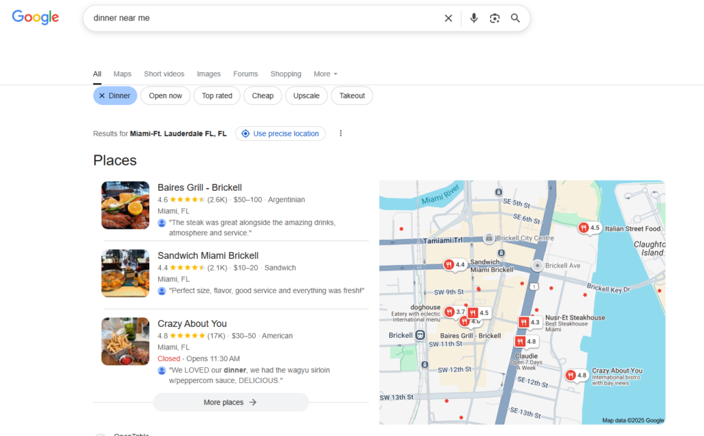Remove the active Dinner filter chip
This screenshot has height=436, width=704.
tap(115, 96)
